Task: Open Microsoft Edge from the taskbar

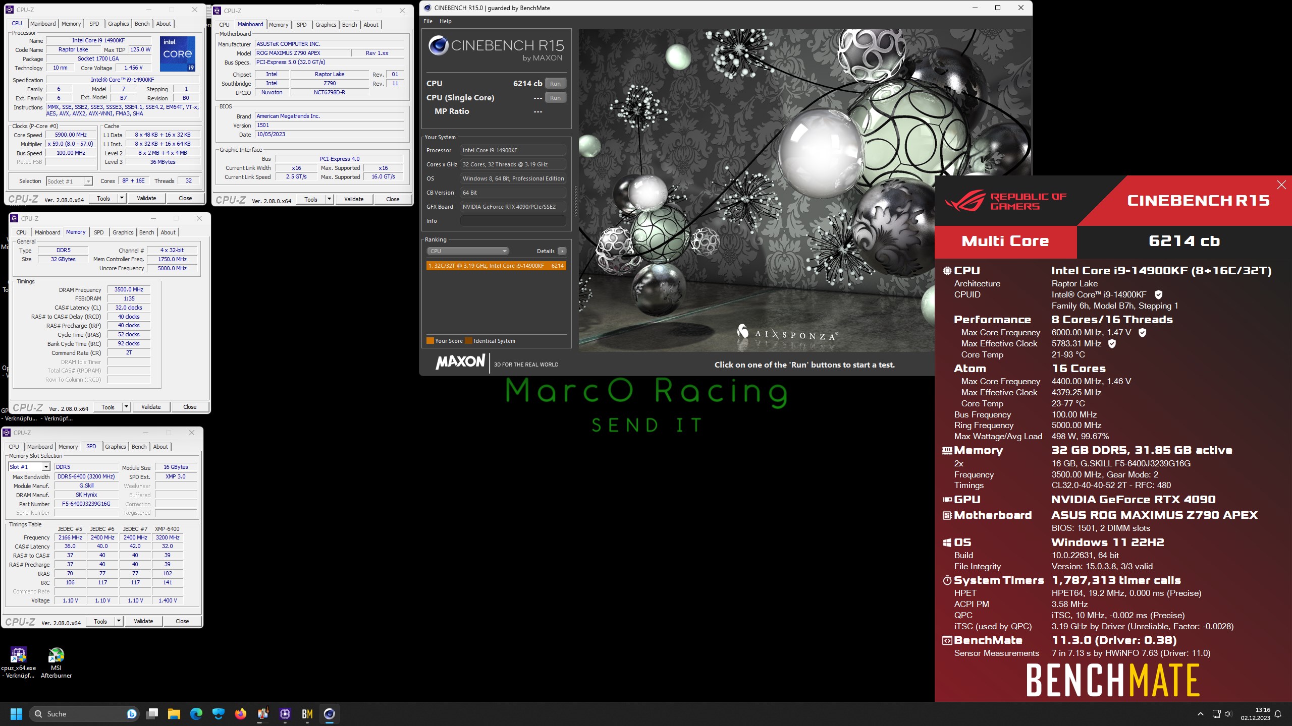Action: pyautogui.click(x=196, y=714)
